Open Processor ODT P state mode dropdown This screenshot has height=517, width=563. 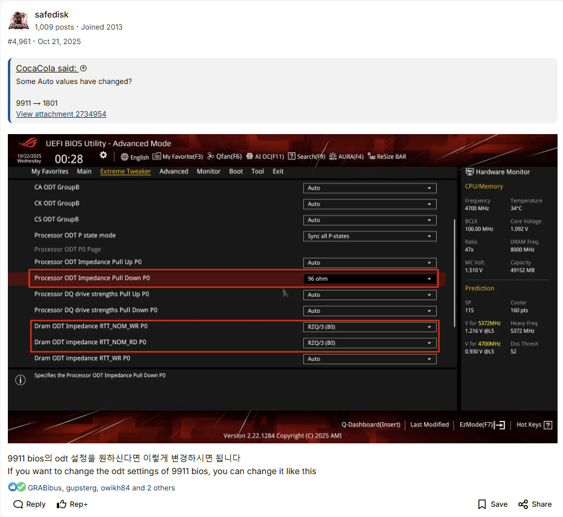coord(370,236)
